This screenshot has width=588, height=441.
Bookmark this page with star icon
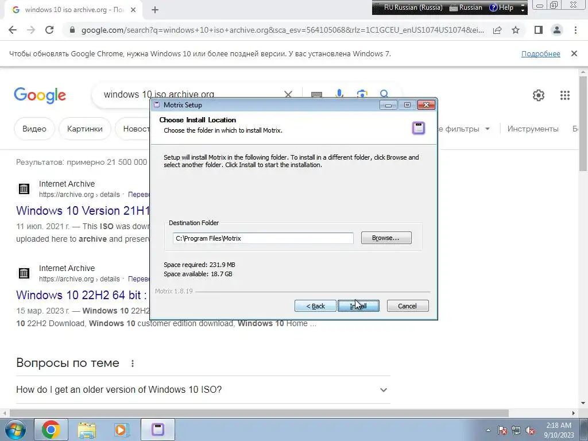[516, 30]
